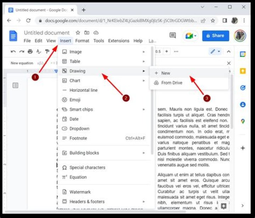Viewport: 255px width, 218px height.
Task: Open Chrome three-dot menu
Action: click(x=244, y=20)
